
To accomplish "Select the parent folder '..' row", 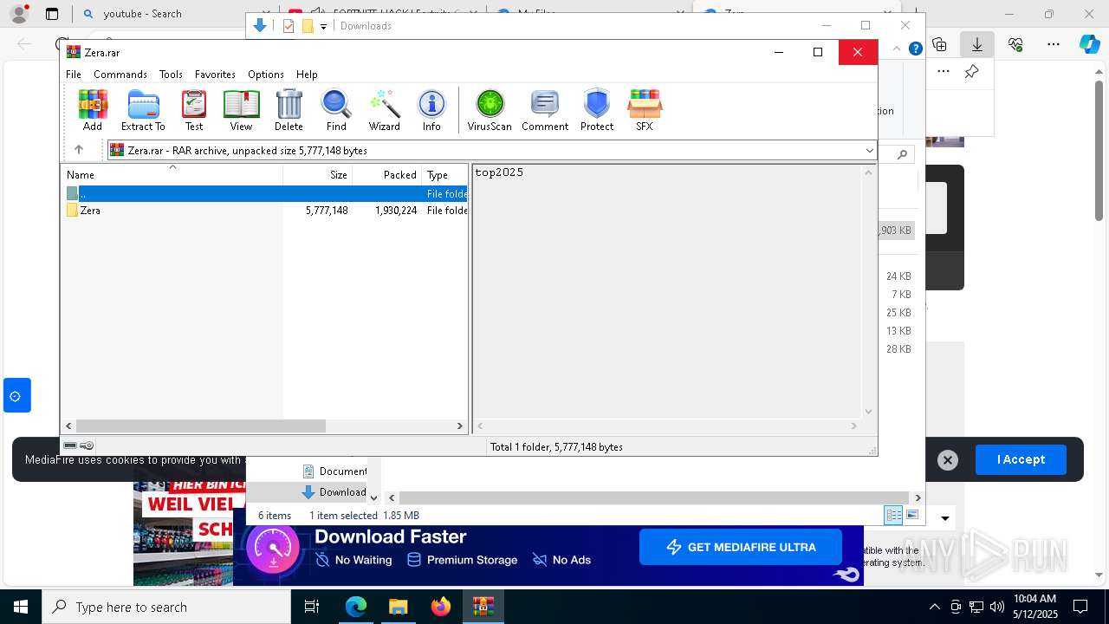I will pyautogui.click(x=265, y=194).
